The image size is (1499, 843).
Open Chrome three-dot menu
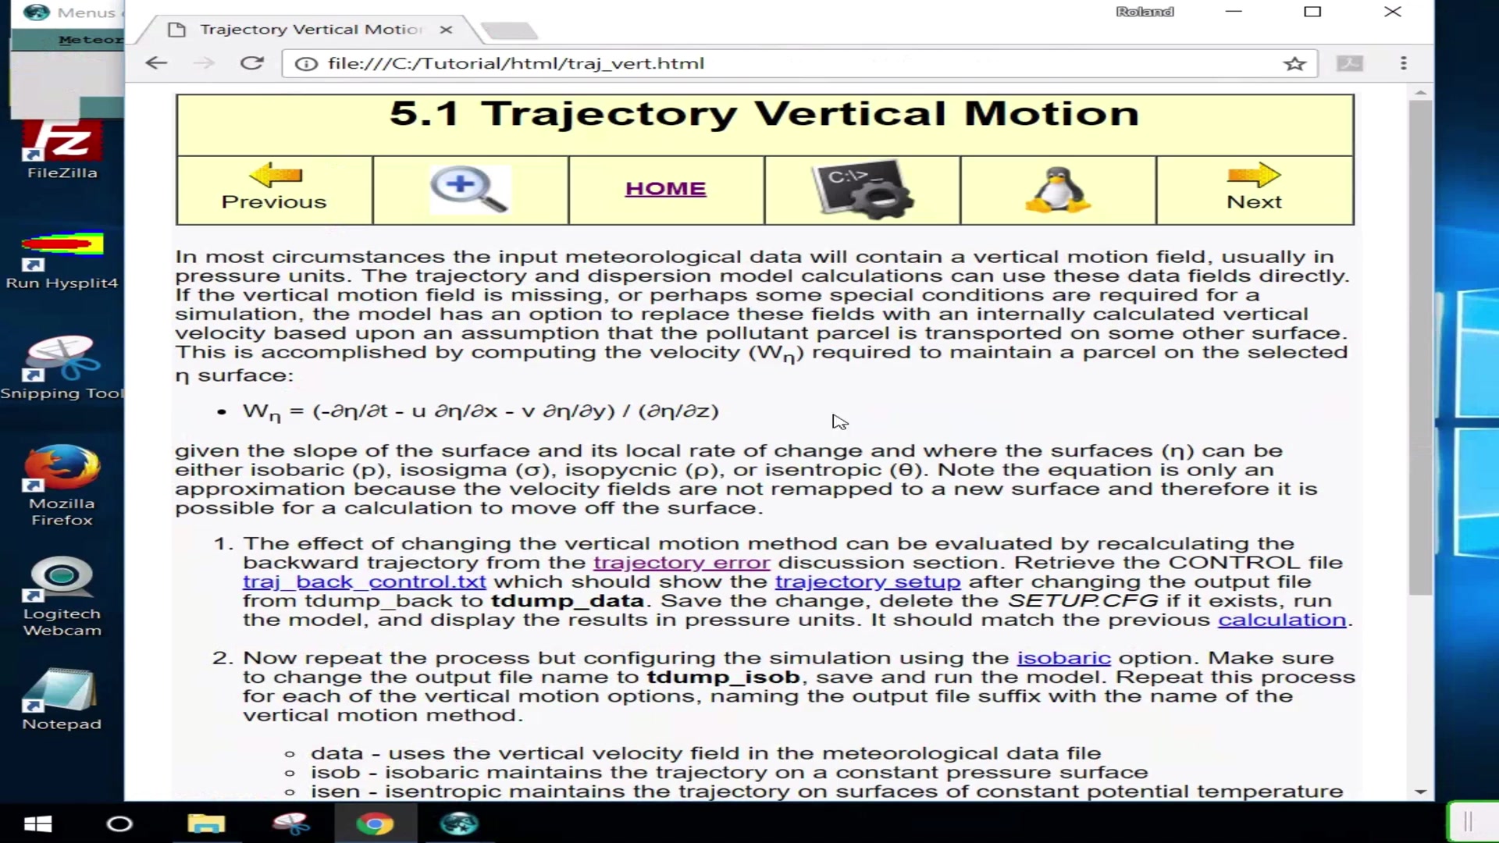pyautogui.click(x=1403, y=63)
